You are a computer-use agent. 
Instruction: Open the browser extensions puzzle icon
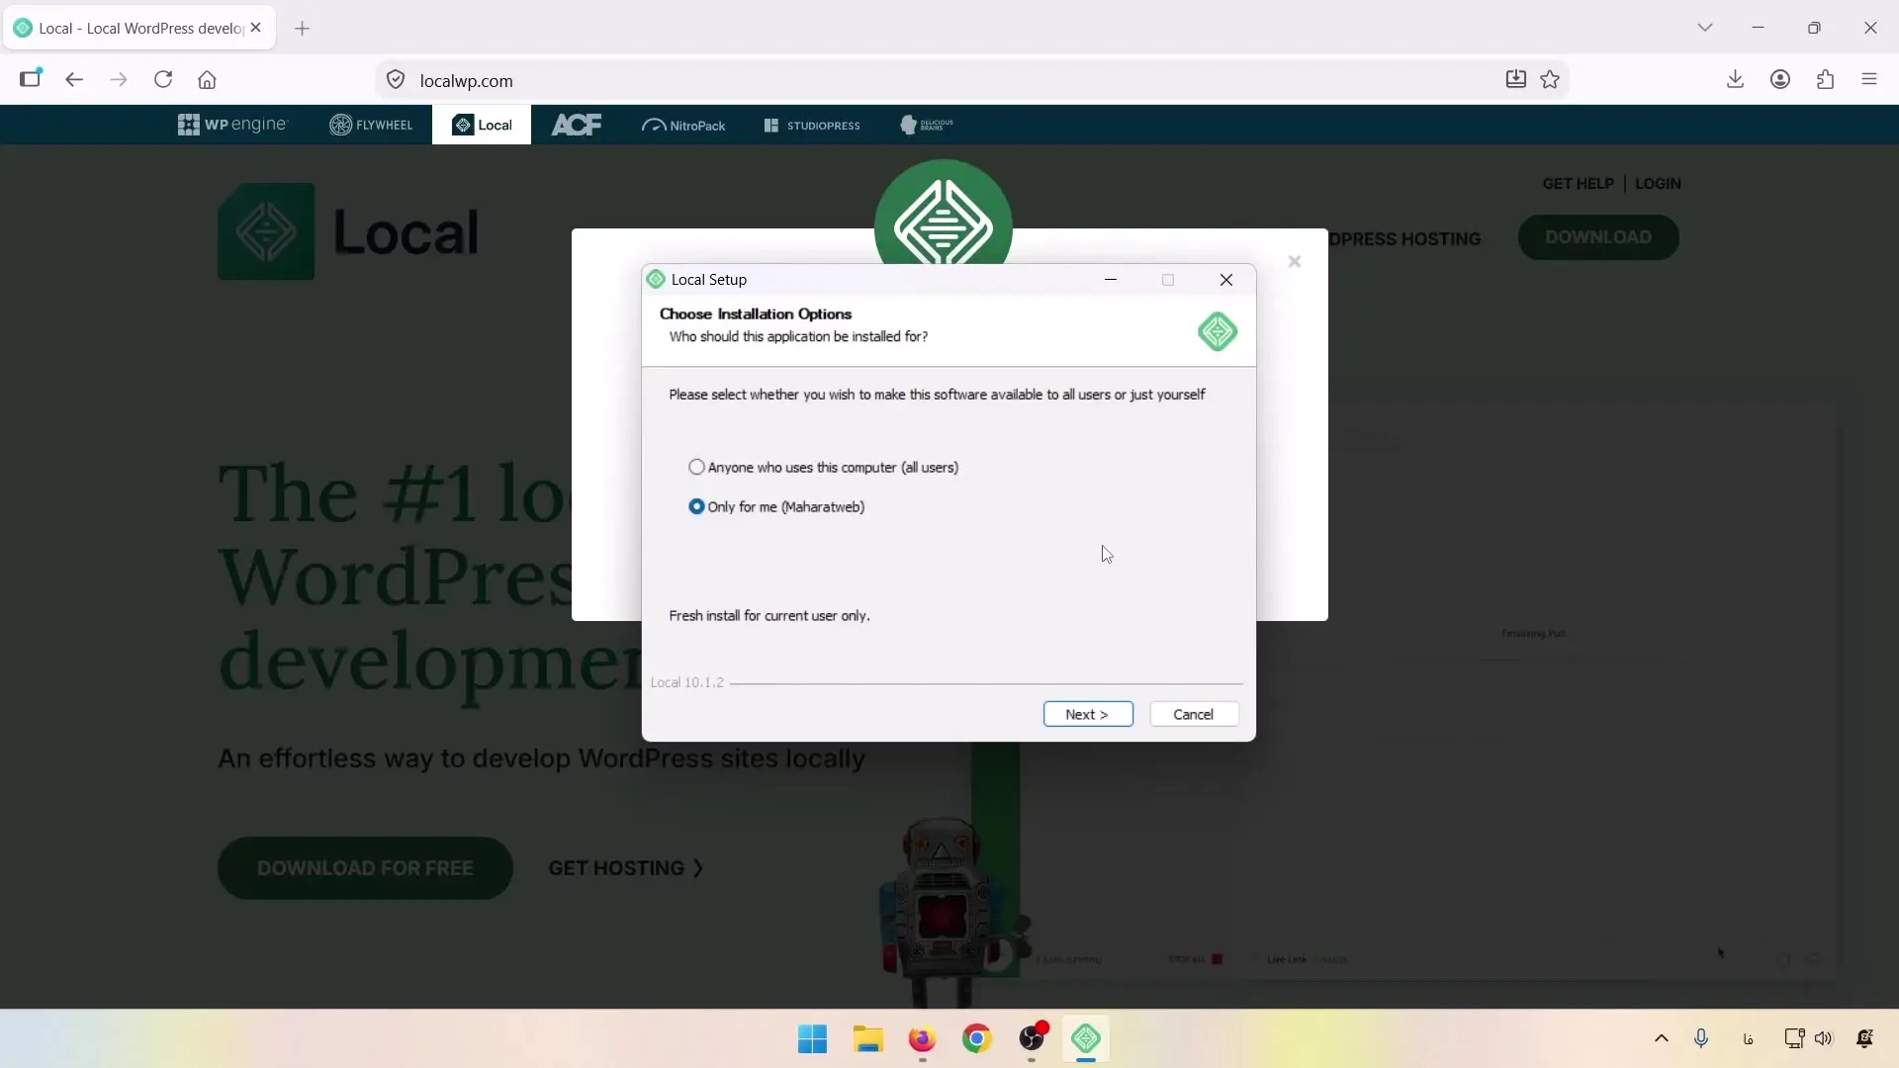1826,80
